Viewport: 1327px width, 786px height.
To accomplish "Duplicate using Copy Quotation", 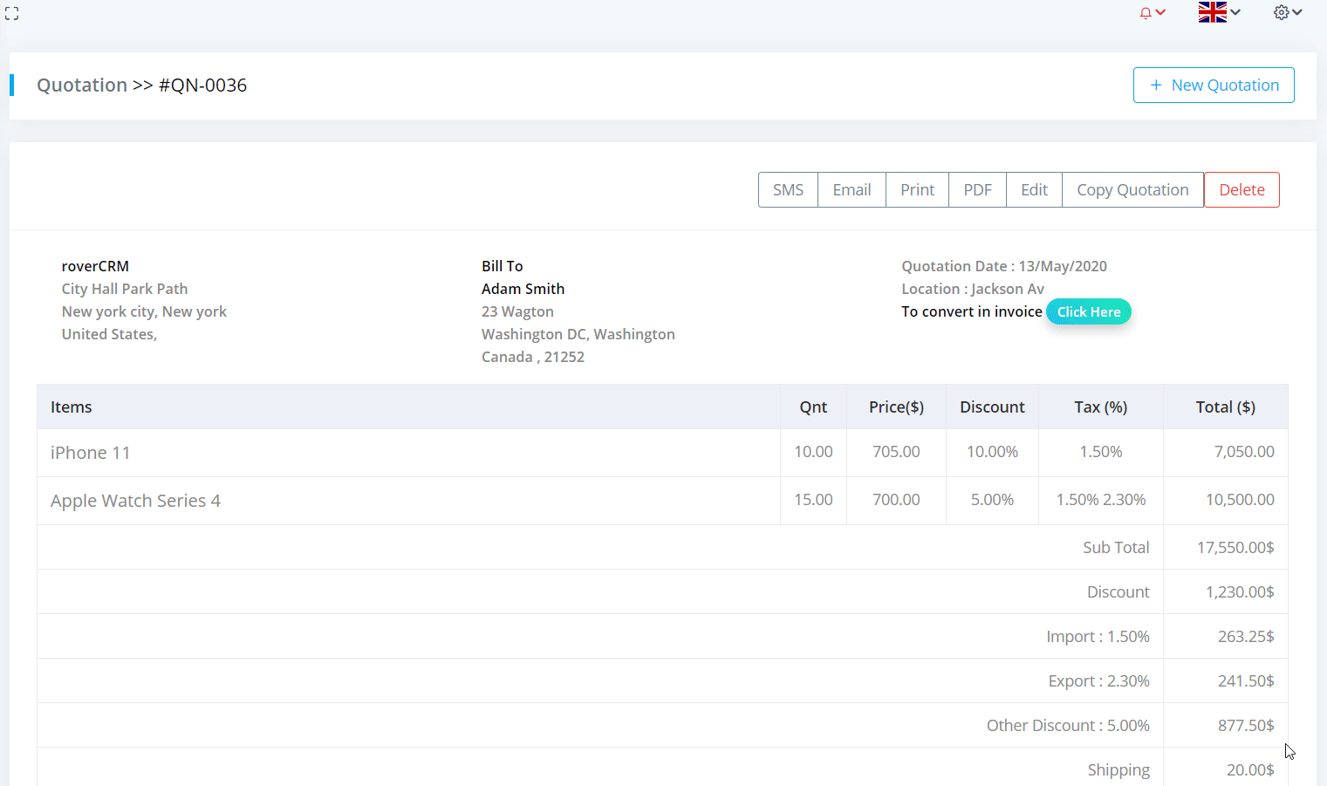I will point(1132,190).
